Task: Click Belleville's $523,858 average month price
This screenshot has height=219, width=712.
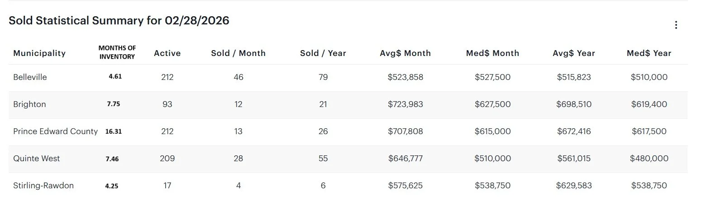Action: point(405,77)
